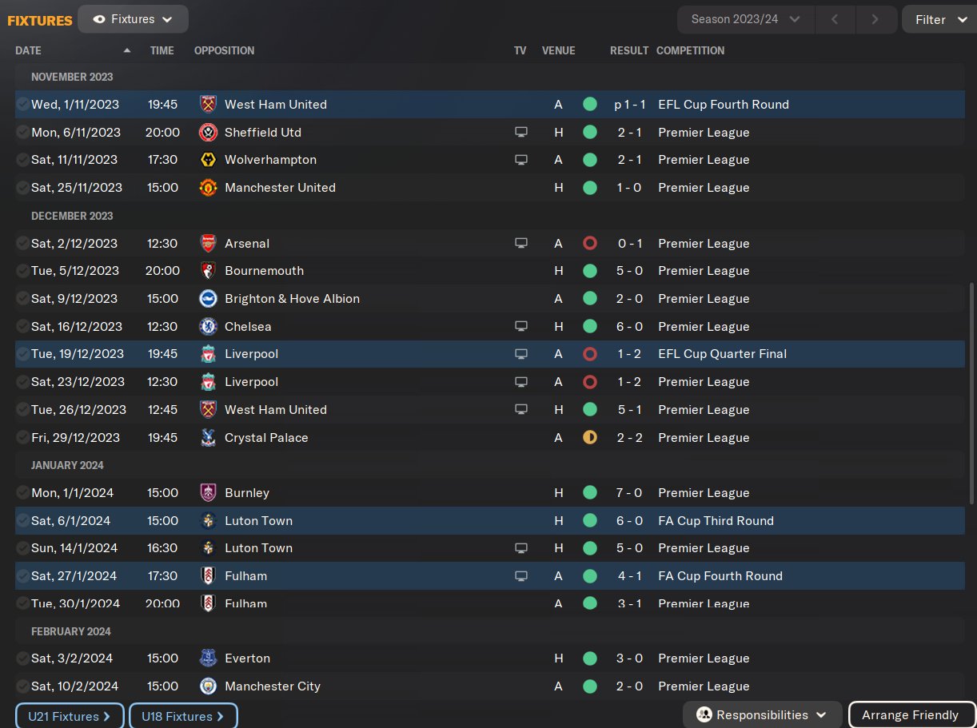Click the Arsenal club crest icon
The height and width of the screenshot is (728, 977).
point(208,243)
